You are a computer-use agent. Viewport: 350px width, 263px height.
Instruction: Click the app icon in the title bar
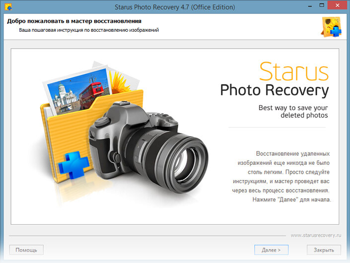click(x=8, y=7)
